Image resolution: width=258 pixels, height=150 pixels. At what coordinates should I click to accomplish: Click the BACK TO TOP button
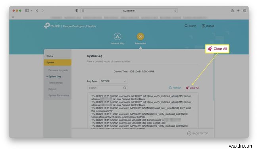198,133
